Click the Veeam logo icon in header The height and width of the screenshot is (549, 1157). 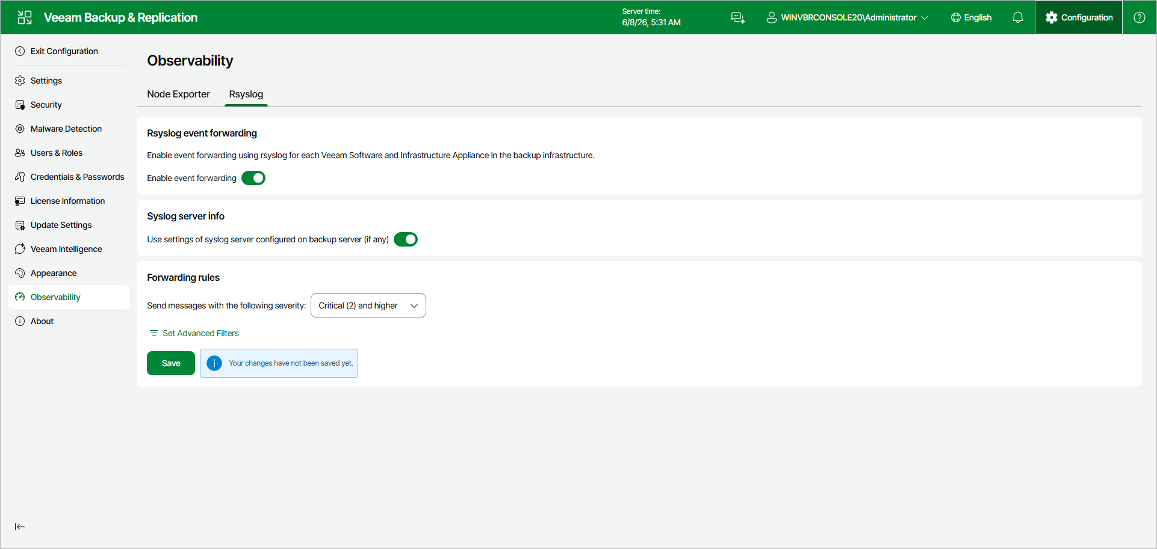coord(25,17)
